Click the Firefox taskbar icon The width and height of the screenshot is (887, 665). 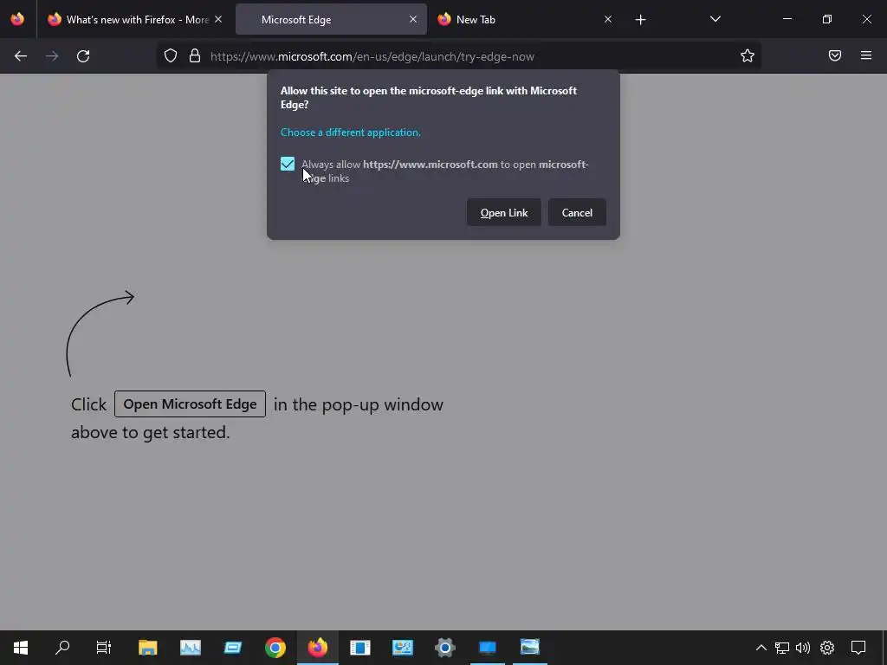(317, 648)
